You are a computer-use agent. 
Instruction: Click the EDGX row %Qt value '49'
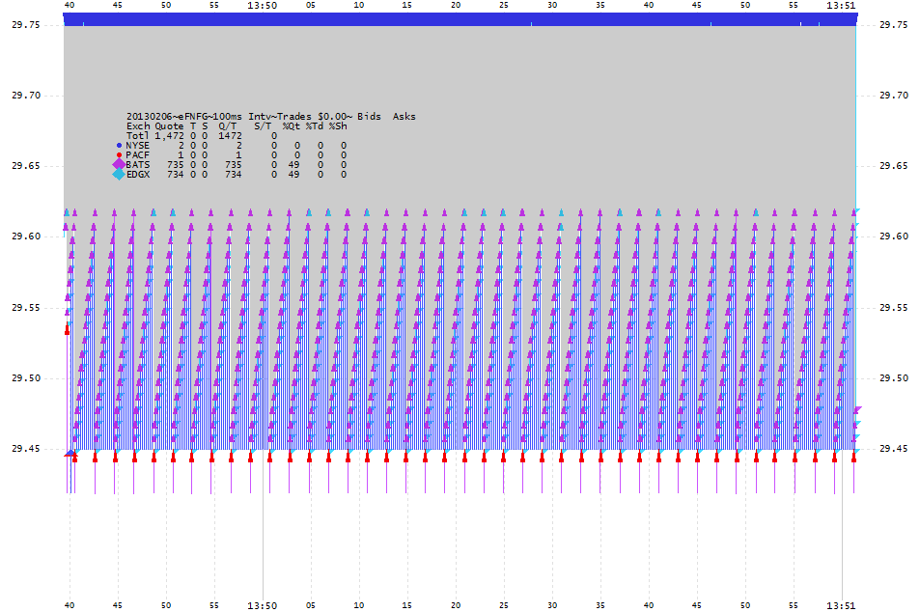point(293,175)
